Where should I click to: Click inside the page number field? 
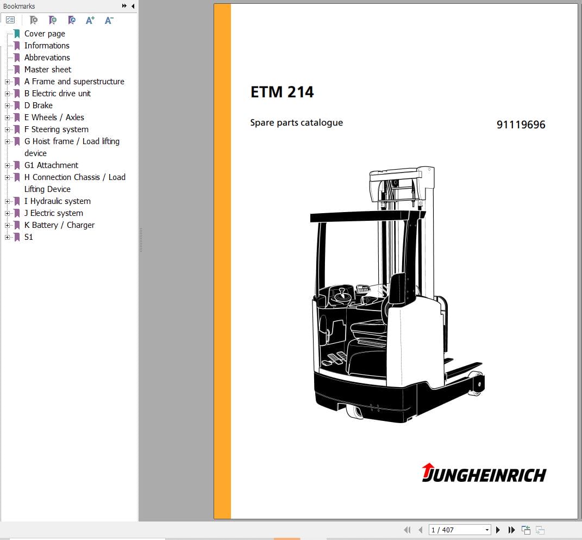(x=451, y=529)
